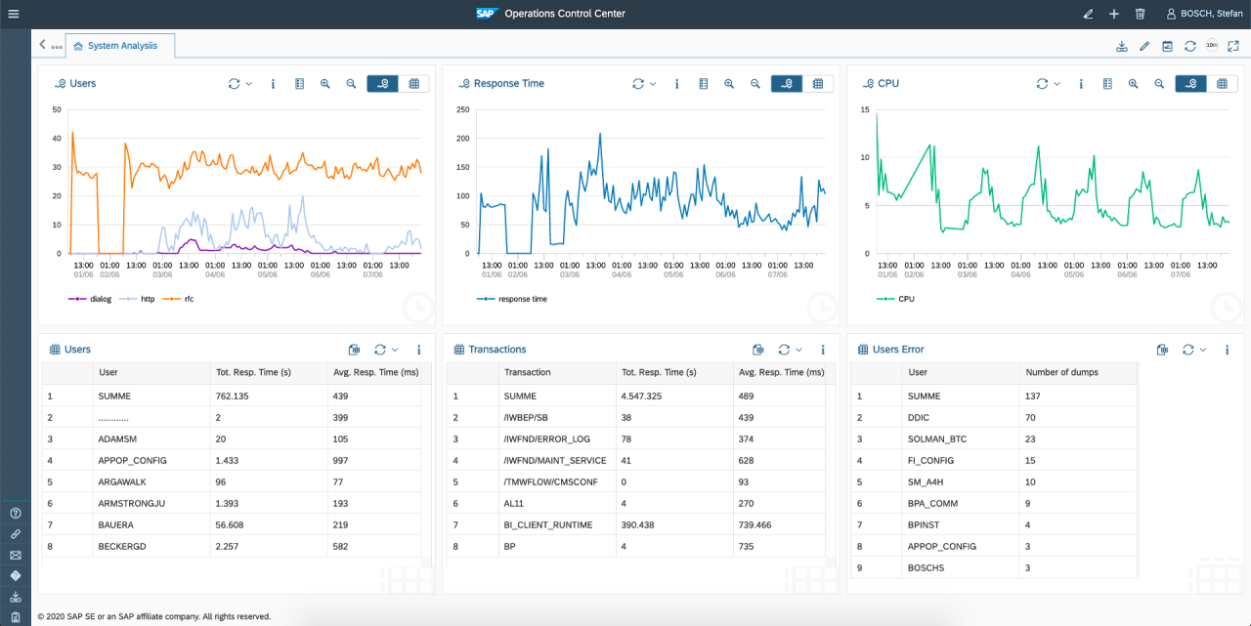
Task: Expand the Users chart refresh dropdown
Action: click(x=248, y=84)
